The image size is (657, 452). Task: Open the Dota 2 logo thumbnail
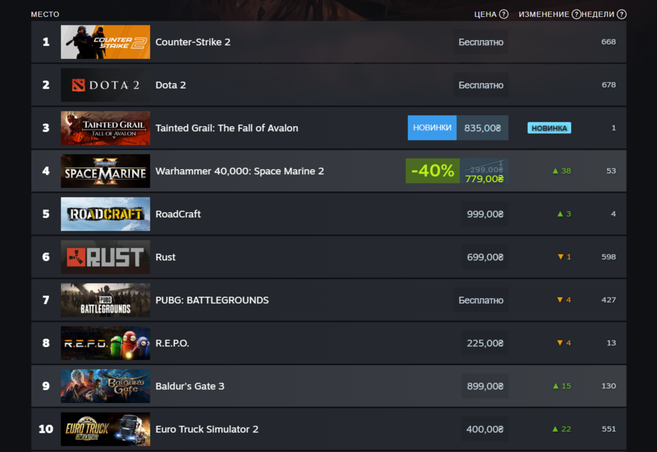pyautogui.click(x=105, y=85)
